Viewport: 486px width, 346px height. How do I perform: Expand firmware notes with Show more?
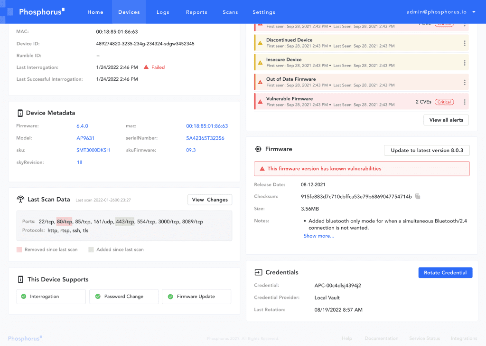pyautogui.click(x=318, y=236)
